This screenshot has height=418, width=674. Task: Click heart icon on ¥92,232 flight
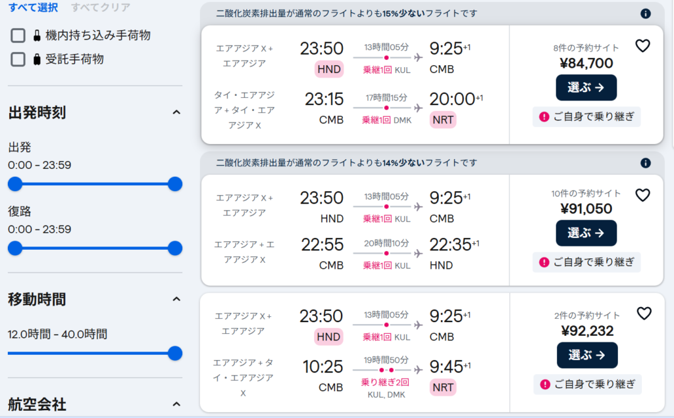pyautogui.click(x=644, y=313)
